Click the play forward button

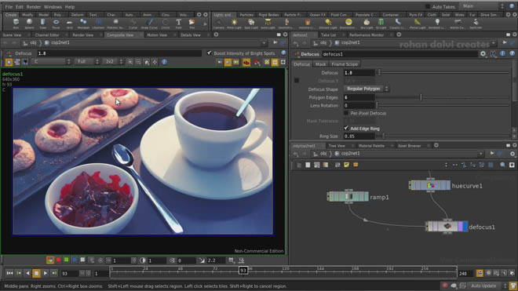point(46,273)
